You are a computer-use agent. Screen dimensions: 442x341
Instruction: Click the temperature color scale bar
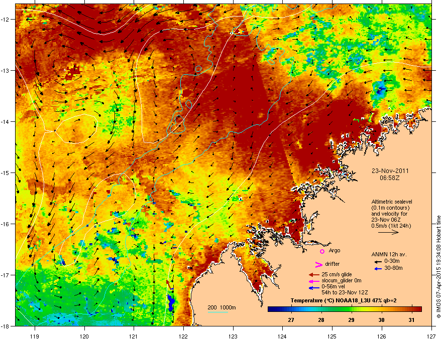click(x=345, y=309)
